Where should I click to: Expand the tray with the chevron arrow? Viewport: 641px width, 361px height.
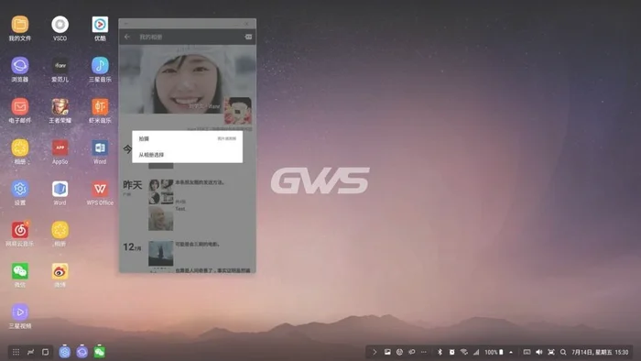375,352
